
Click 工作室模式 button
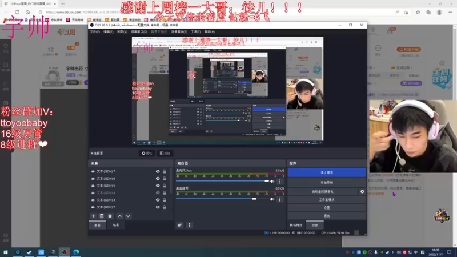pyautogui.click(x=327, y=200)
